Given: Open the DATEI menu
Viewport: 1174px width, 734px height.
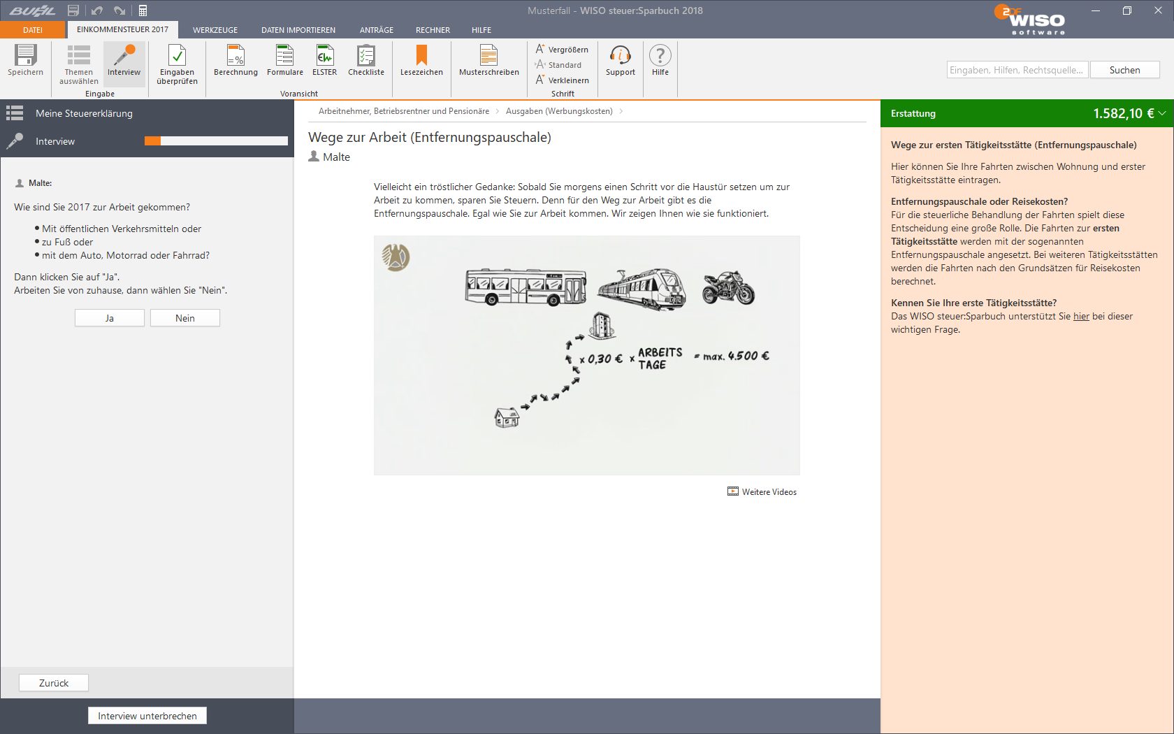Looking at the screenshot, I should coord(33,30).
